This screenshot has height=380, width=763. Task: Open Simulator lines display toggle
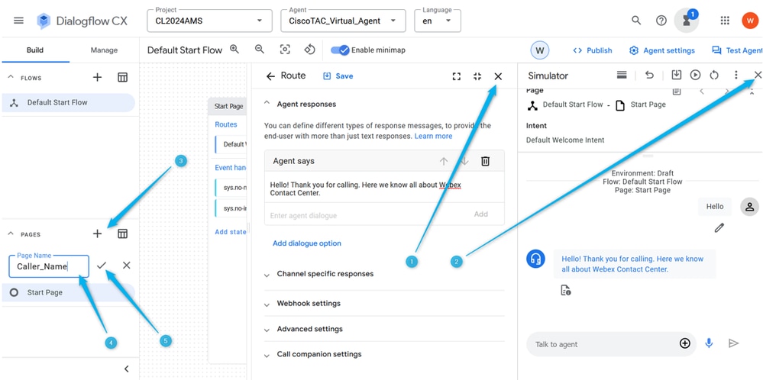(x=622, y=75)
